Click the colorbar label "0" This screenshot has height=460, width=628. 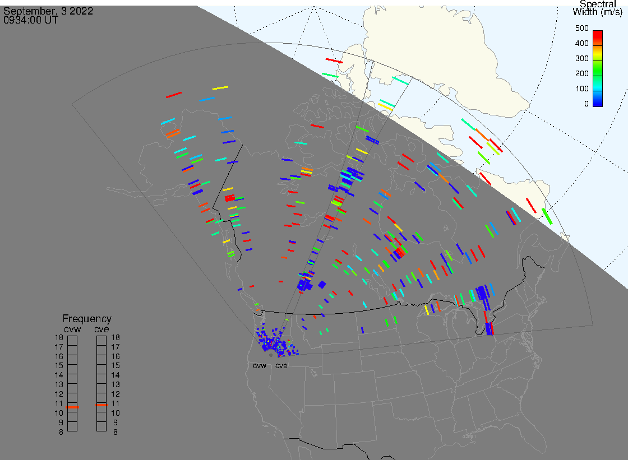[x=587, y=104]
